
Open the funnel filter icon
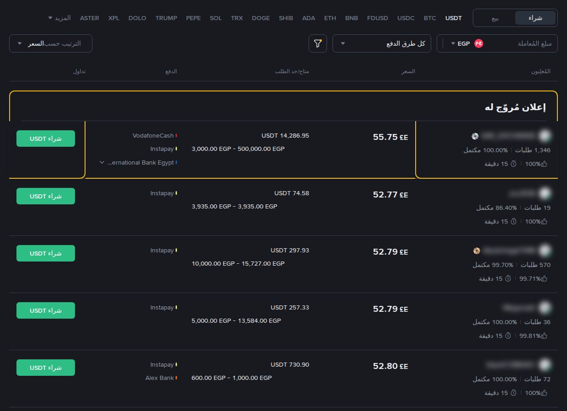(x=318, y=43)
